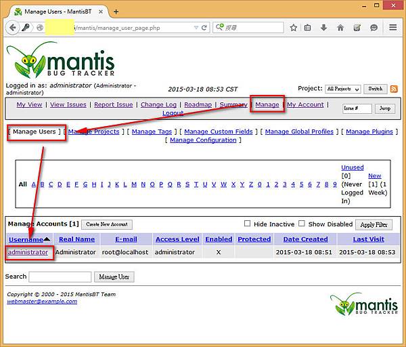This screenshot has width=406, height=347.
Task: Click the search engine magnifier icon
Action: coord(219,27)
